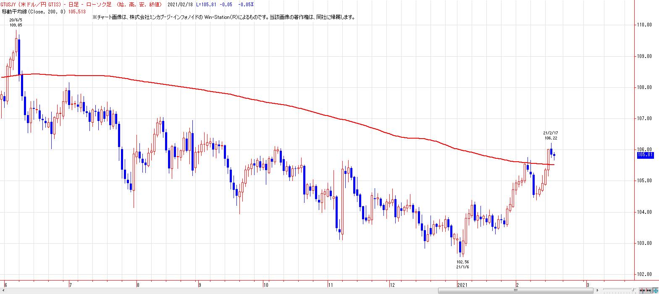Click the 108.00 price axis label
659x294 pixels.
[x=645, y=87]
